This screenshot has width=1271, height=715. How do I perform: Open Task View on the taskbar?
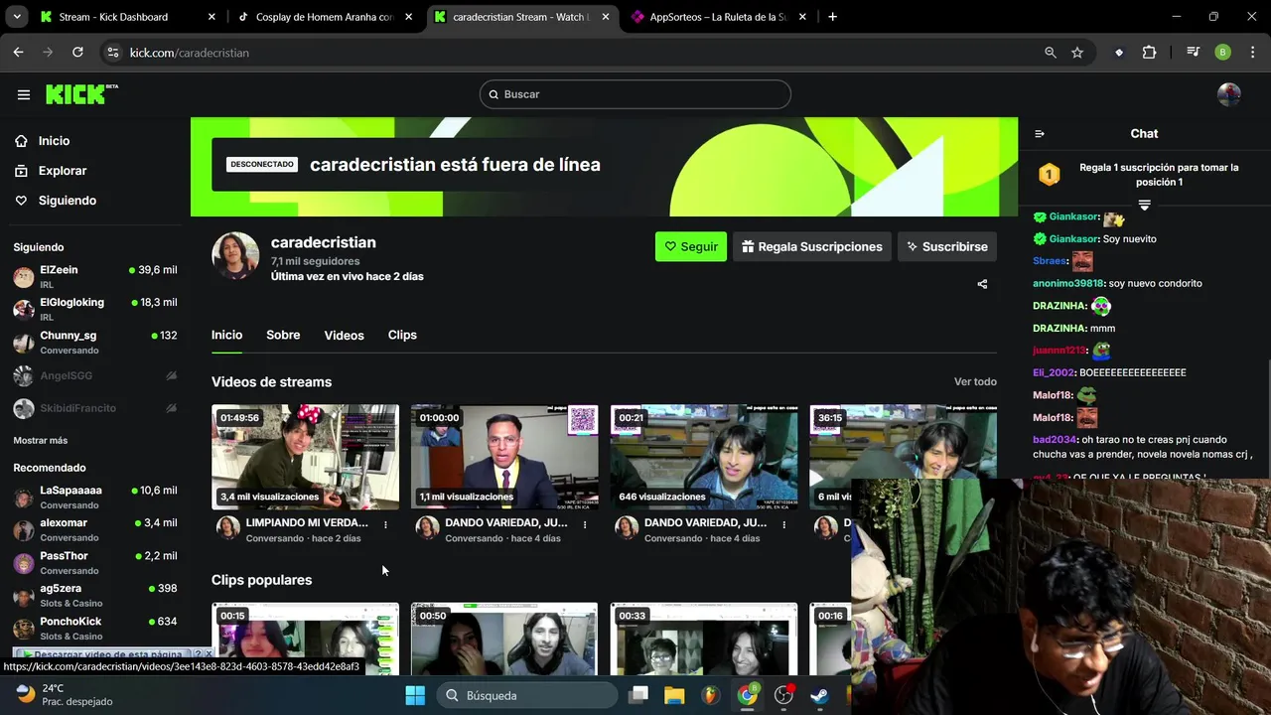point(638,695)
